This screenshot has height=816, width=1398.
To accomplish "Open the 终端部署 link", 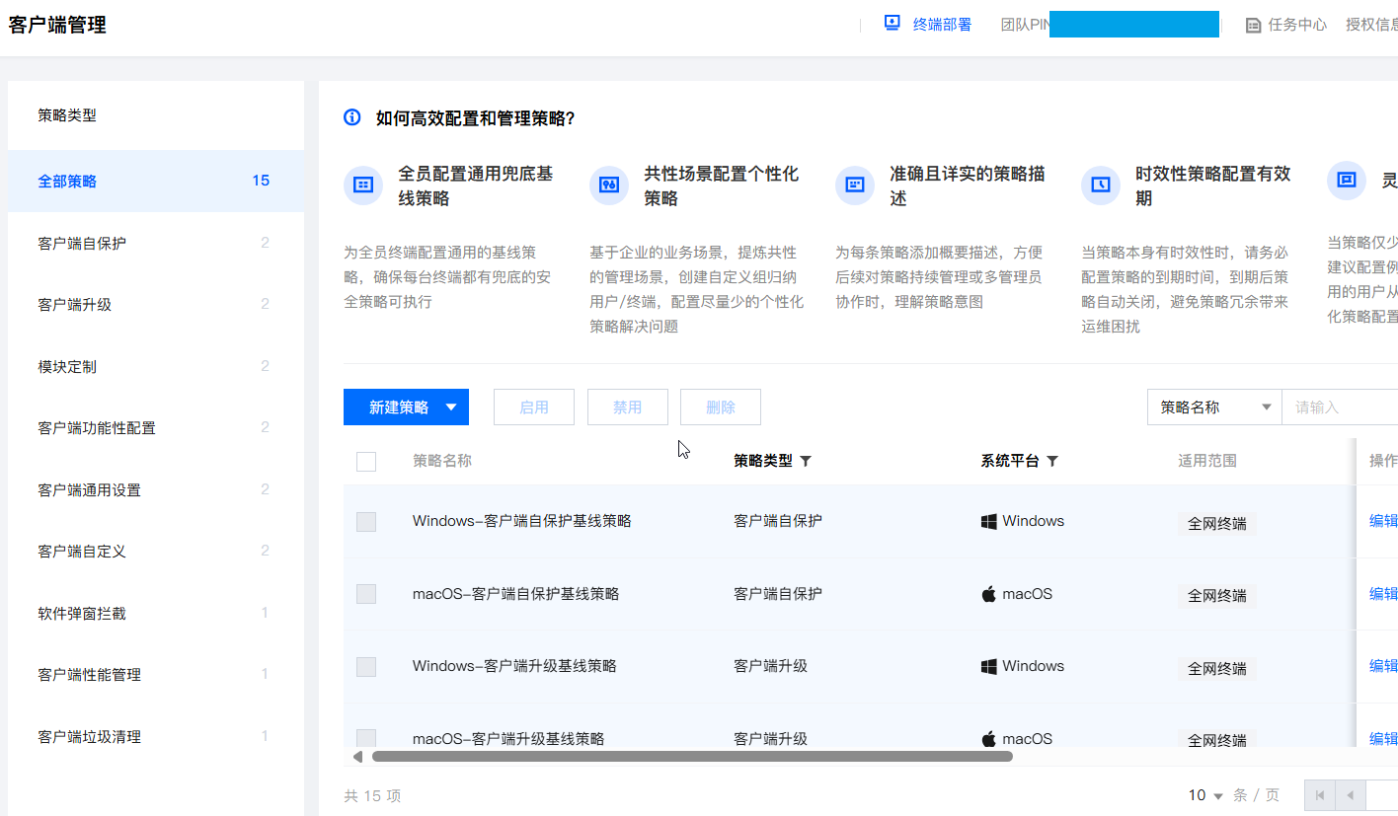I will pyautogui.click(x=942, y=25).
